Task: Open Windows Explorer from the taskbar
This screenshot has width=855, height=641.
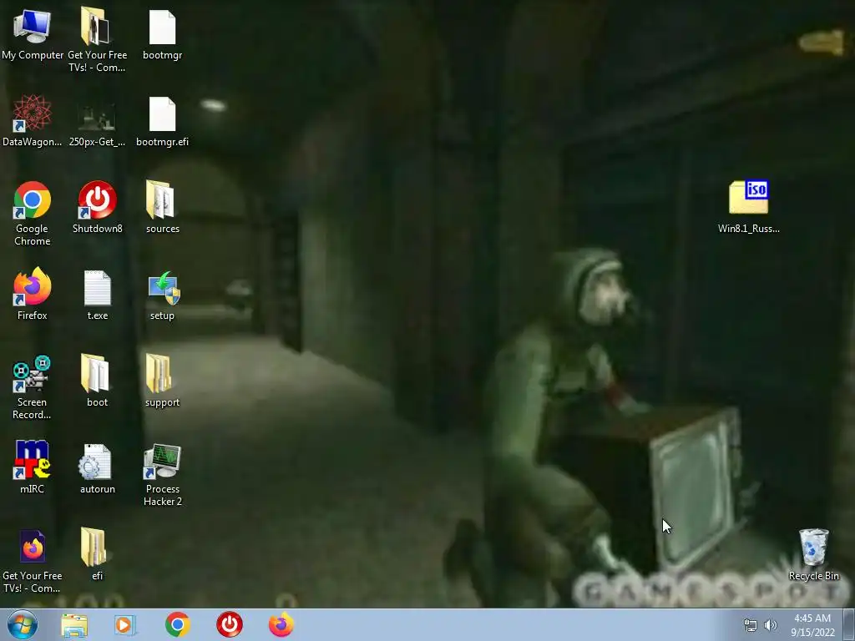Action: click(x=74, y=624)
